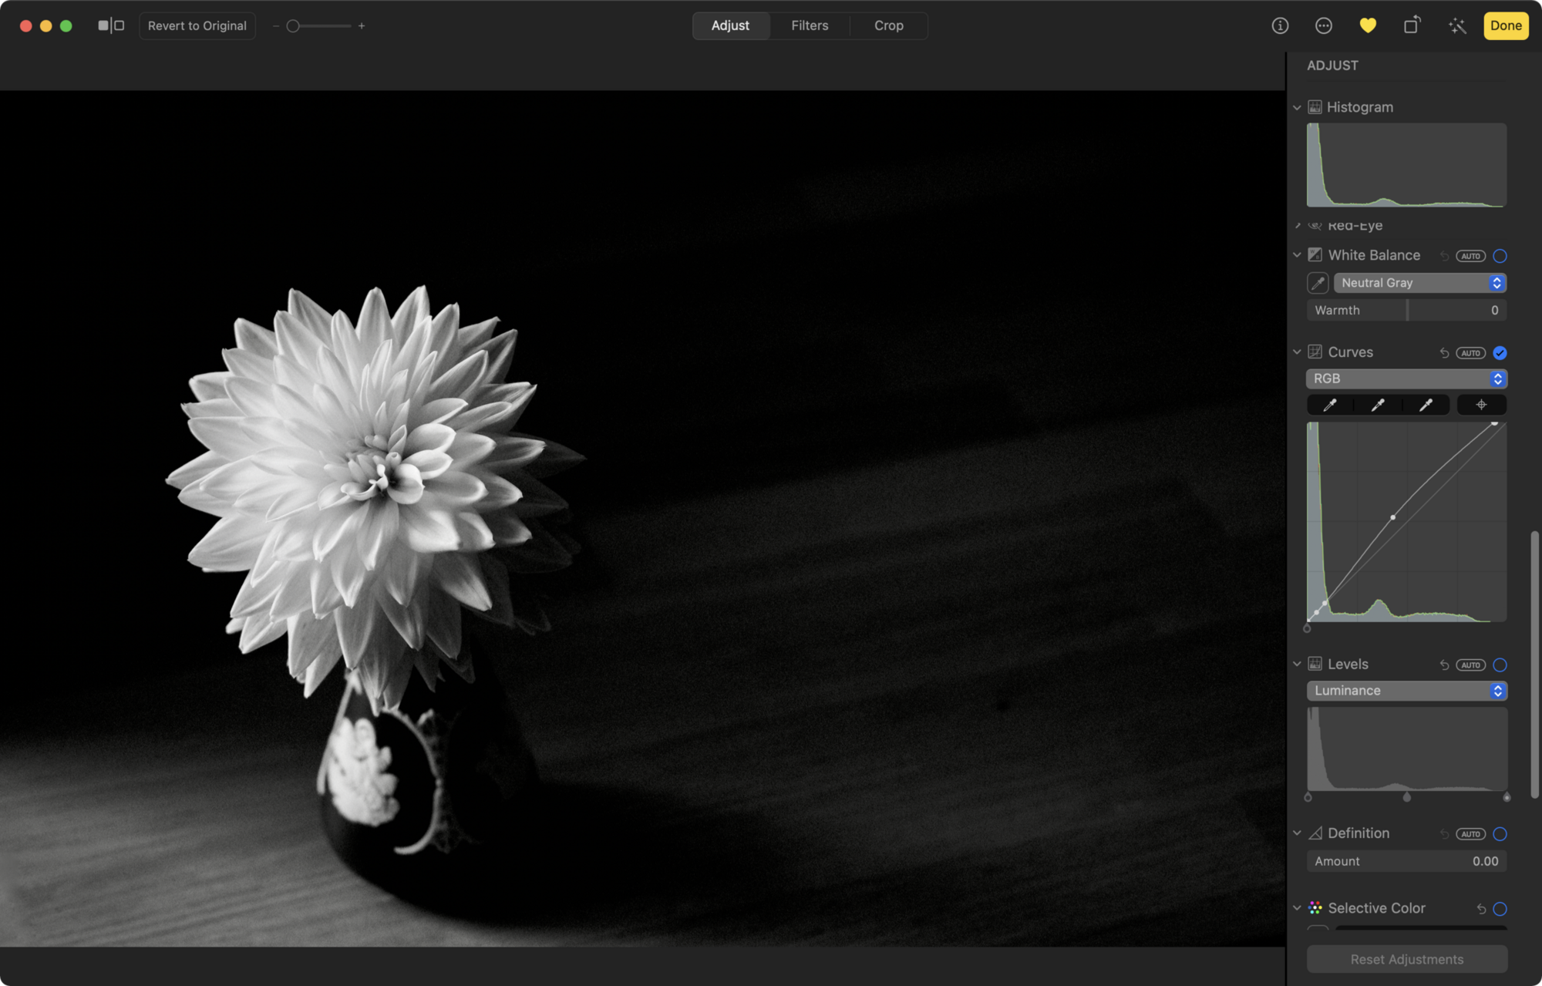Open the photo Info inspector
This screenshot has width=1542, height=986.
1280,25
